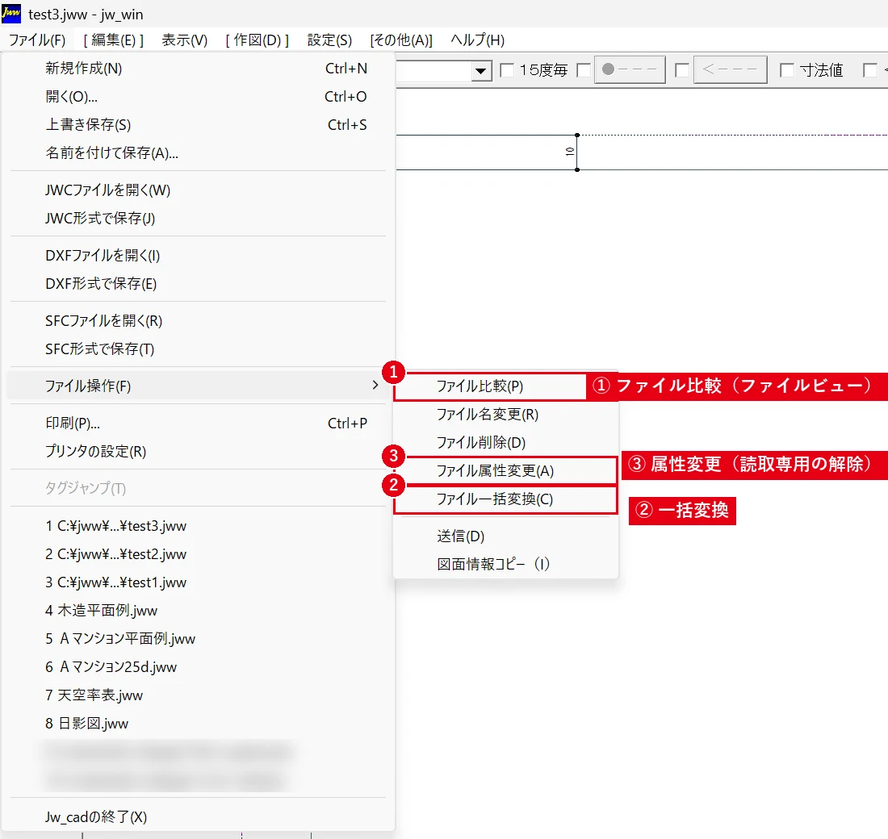Open プリンタの設定(R)
The height and width of the screenshot is (839, 888).
tap(199, 452)
